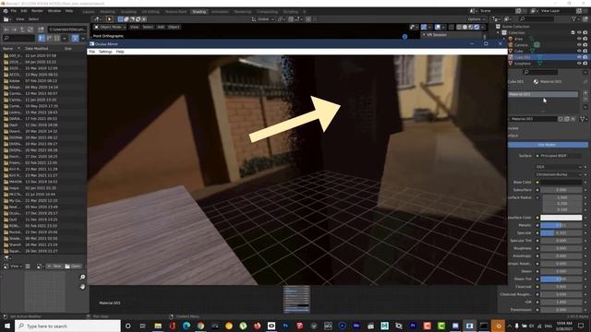Viewport: 591px width, 332px height.
Task: Select rendered viewport shading
Action: click(x=476, y=27)
